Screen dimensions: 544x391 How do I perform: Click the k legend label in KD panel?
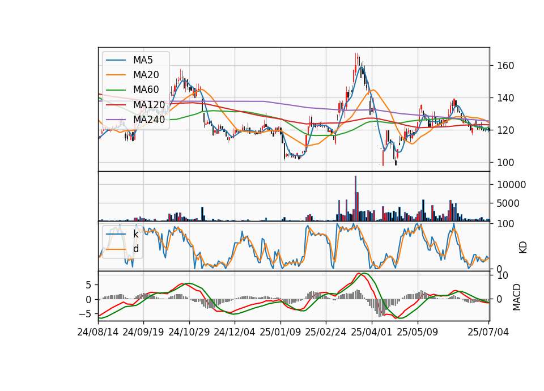tap(135, 234)
